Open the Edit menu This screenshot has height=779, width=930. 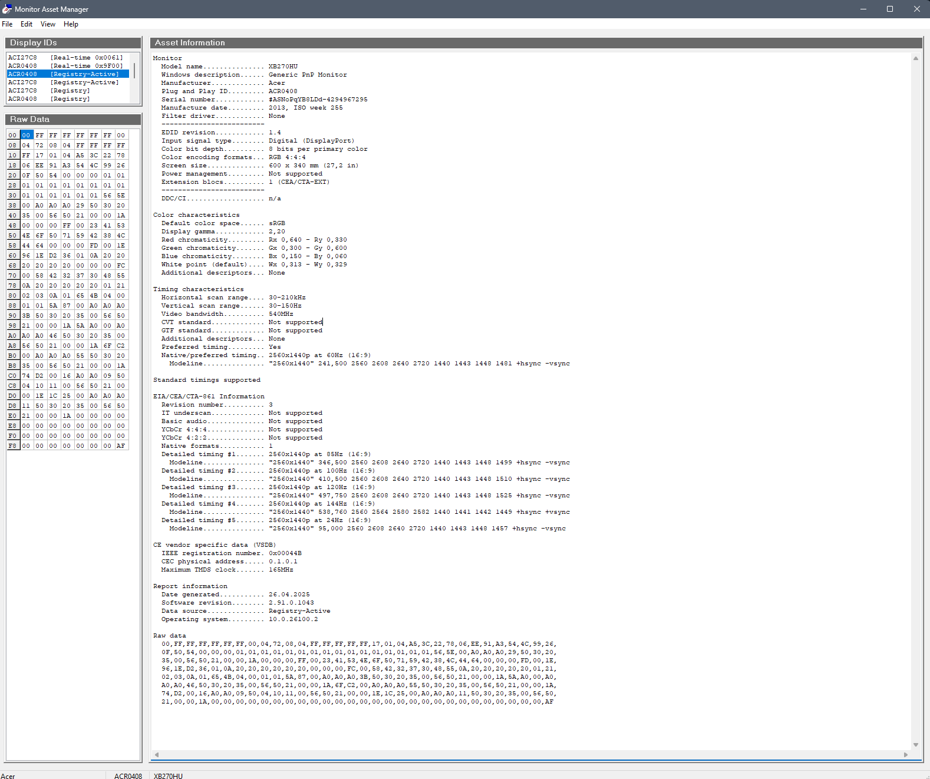(x=27, y=24)
